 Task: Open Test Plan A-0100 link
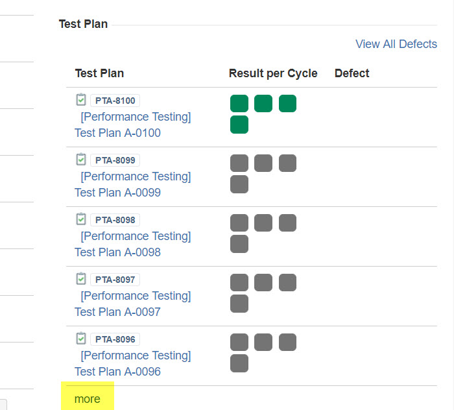point(117,133)
